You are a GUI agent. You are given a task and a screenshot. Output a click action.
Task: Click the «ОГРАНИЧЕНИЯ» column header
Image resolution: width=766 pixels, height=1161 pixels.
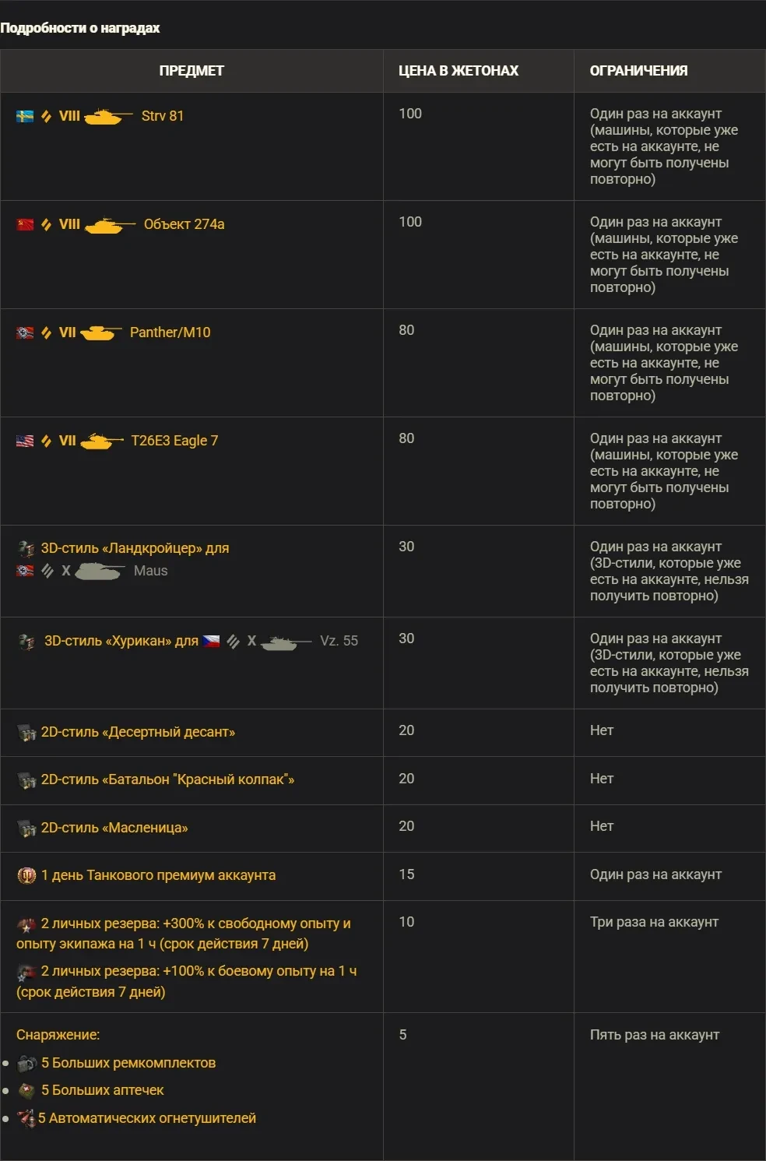coord(638,71)
